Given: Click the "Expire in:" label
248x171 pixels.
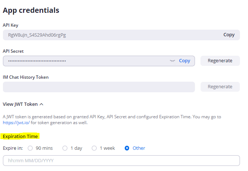Looking at the screenshot, I should (13, 148).
